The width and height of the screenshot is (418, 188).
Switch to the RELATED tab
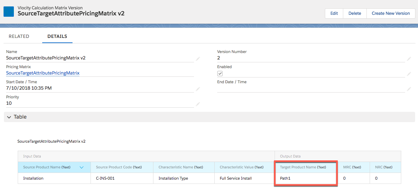tap(19, 36)
